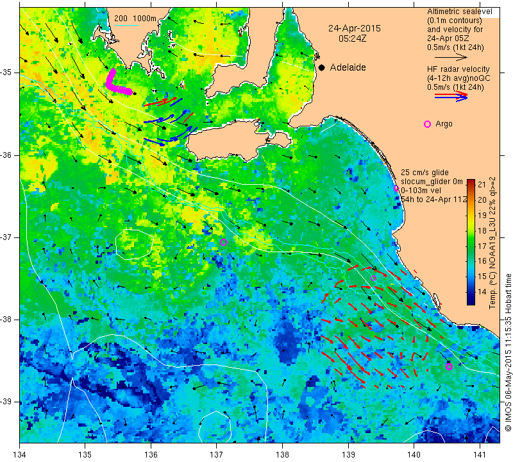Click the black Adelaide city dot

tap(322, 67)
